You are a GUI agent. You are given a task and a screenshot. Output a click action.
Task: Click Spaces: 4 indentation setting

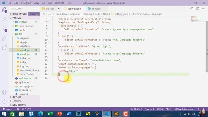click(149, 109)
